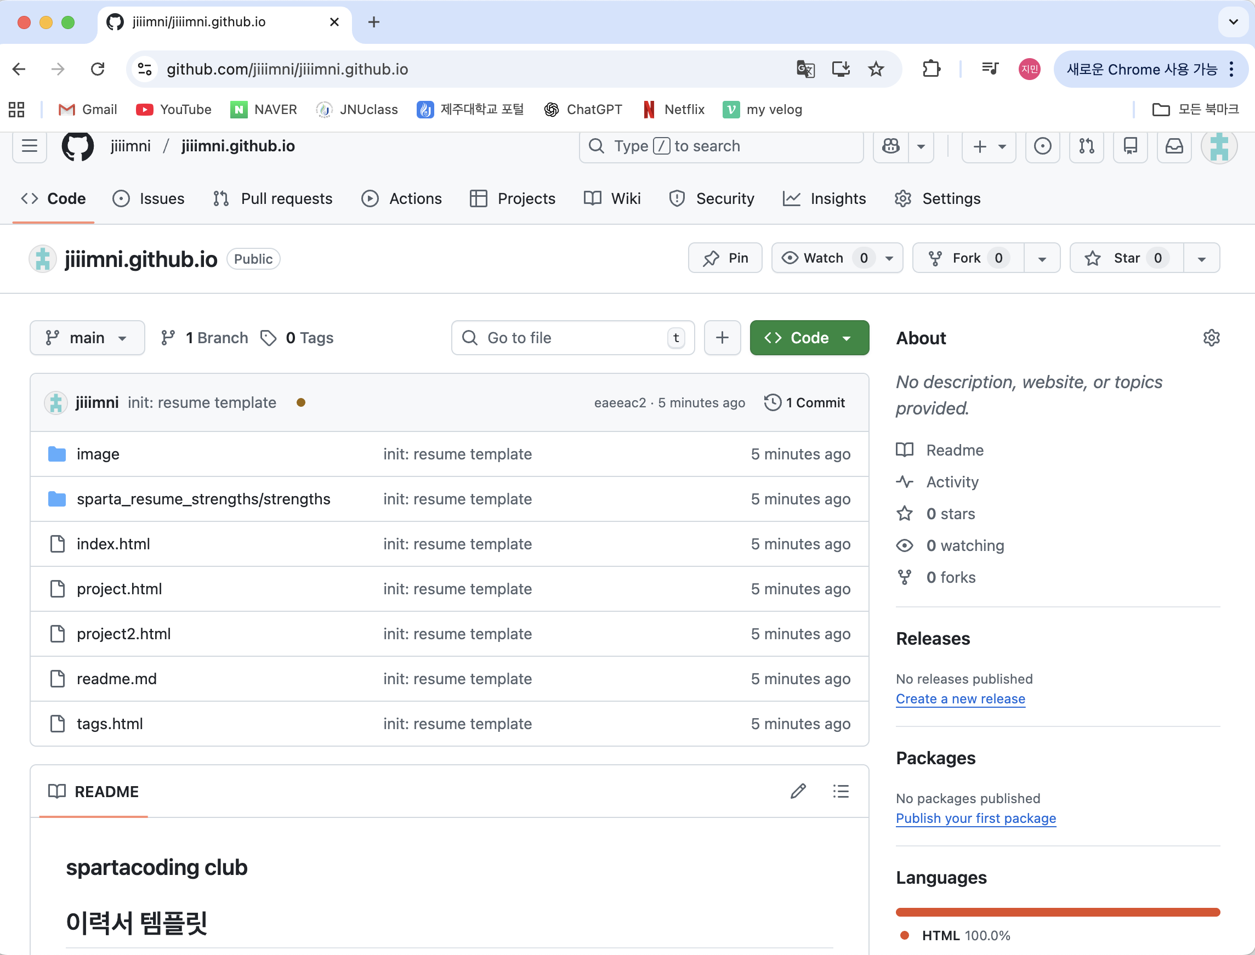Screen dimensions: 1255x955
Task: Watch this repository
Action: point(822,258)
